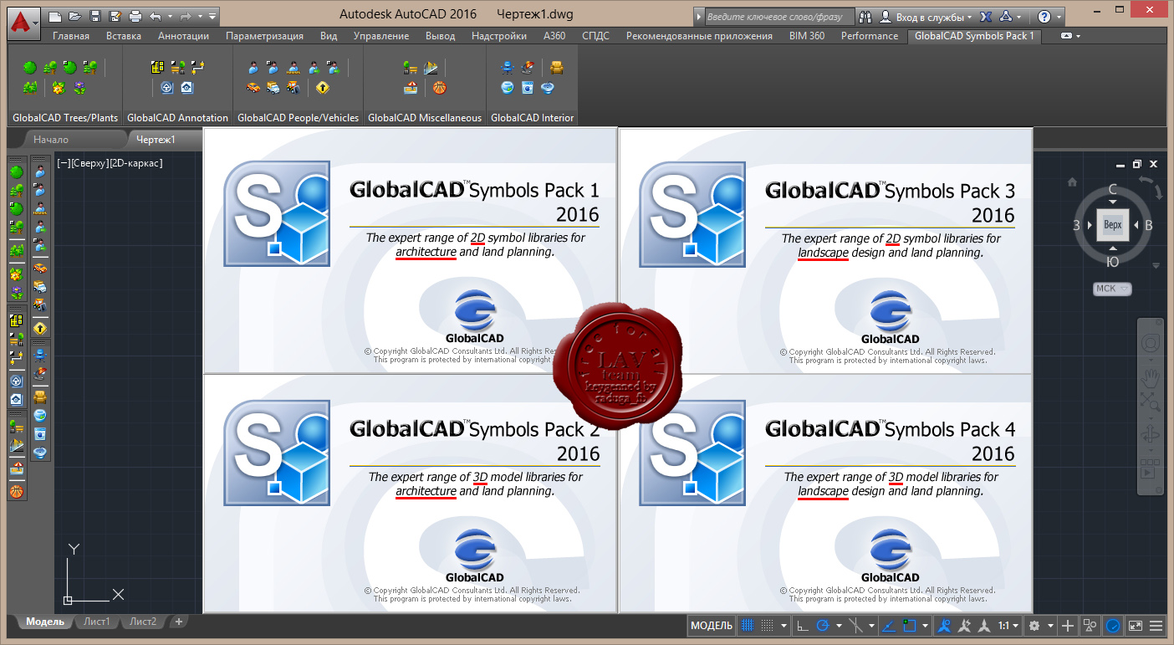Switch to Параметризация ribbon tab
Viewport: 1174px width, 645px height.
[x=264, y=36]
